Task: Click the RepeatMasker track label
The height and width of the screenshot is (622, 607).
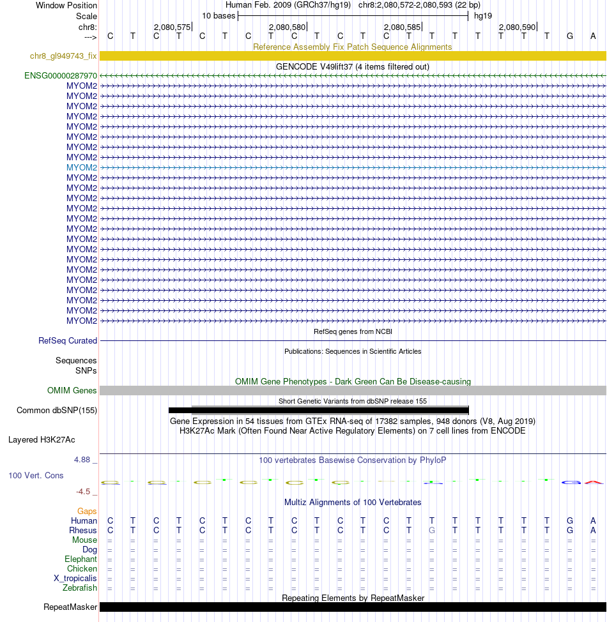Action: (x=70, y=607)
